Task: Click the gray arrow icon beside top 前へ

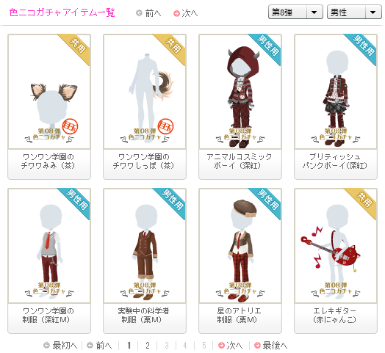Action: point(139,13)
